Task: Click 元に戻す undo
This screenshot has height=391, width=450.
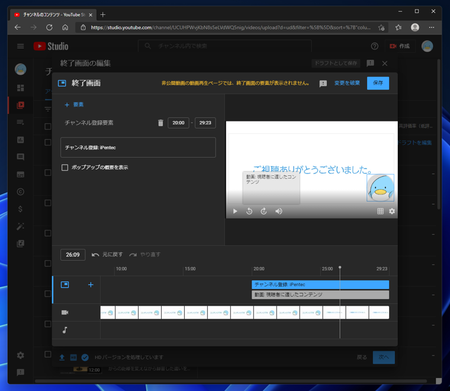Action: [107, 254]
